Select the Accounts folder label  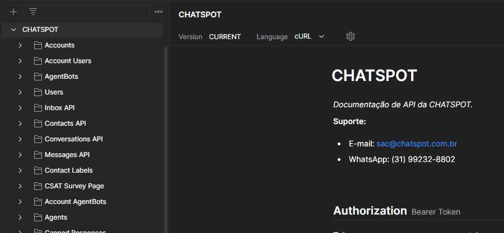[59, 45]
